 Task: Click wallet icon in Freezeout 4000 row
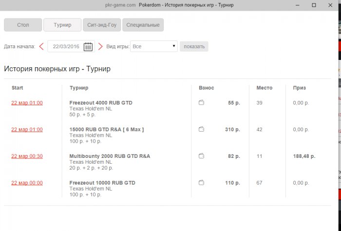[201, 102]
